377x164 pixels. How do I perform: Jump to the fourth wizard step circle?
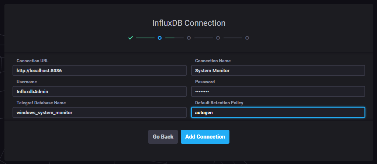[218, 38]
